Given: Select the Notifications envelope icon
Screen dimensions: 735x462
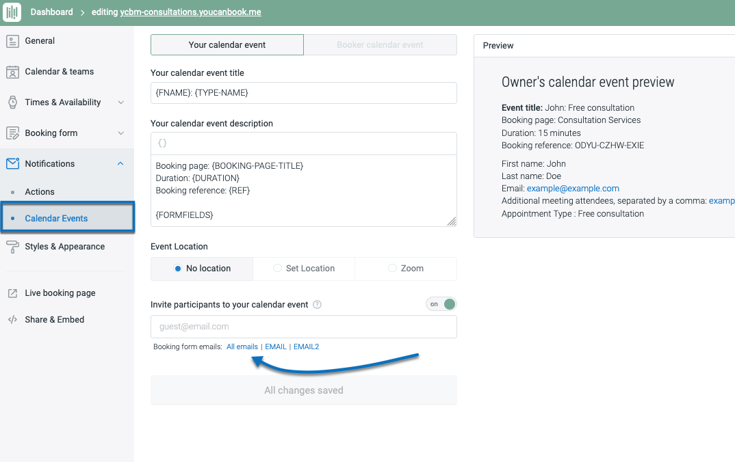Looking at the screenshot, I should pos(14,163).
